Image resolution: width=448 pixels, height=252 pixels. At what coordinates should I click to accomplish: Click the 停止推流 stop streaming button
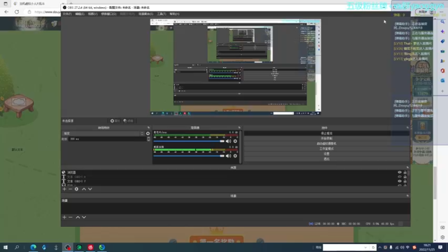326,133
